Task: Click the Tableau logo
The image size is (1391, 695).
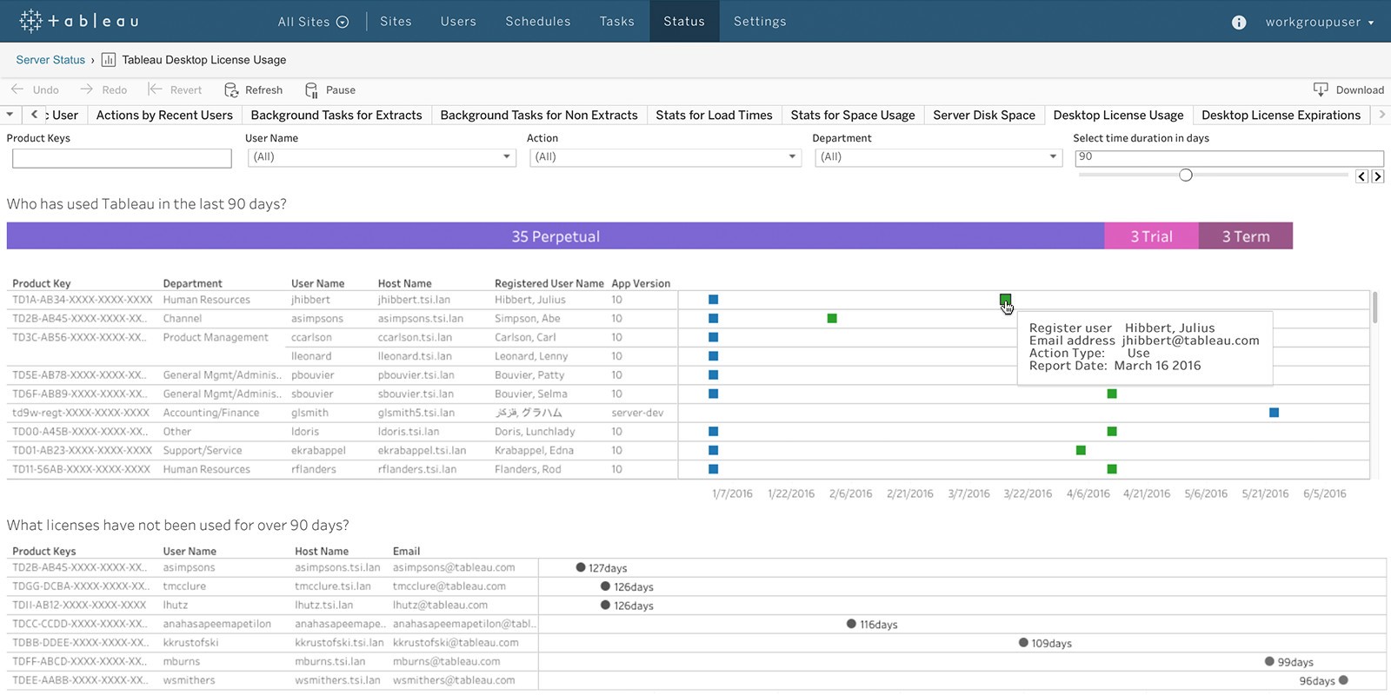Action: tap(79, 21)
